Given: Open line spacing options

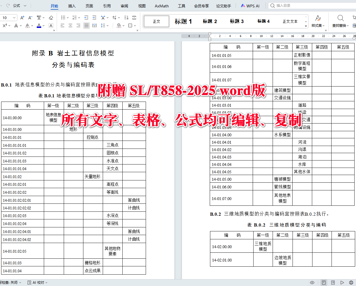Looking at the screenshot, I should (x=103, y=26).
